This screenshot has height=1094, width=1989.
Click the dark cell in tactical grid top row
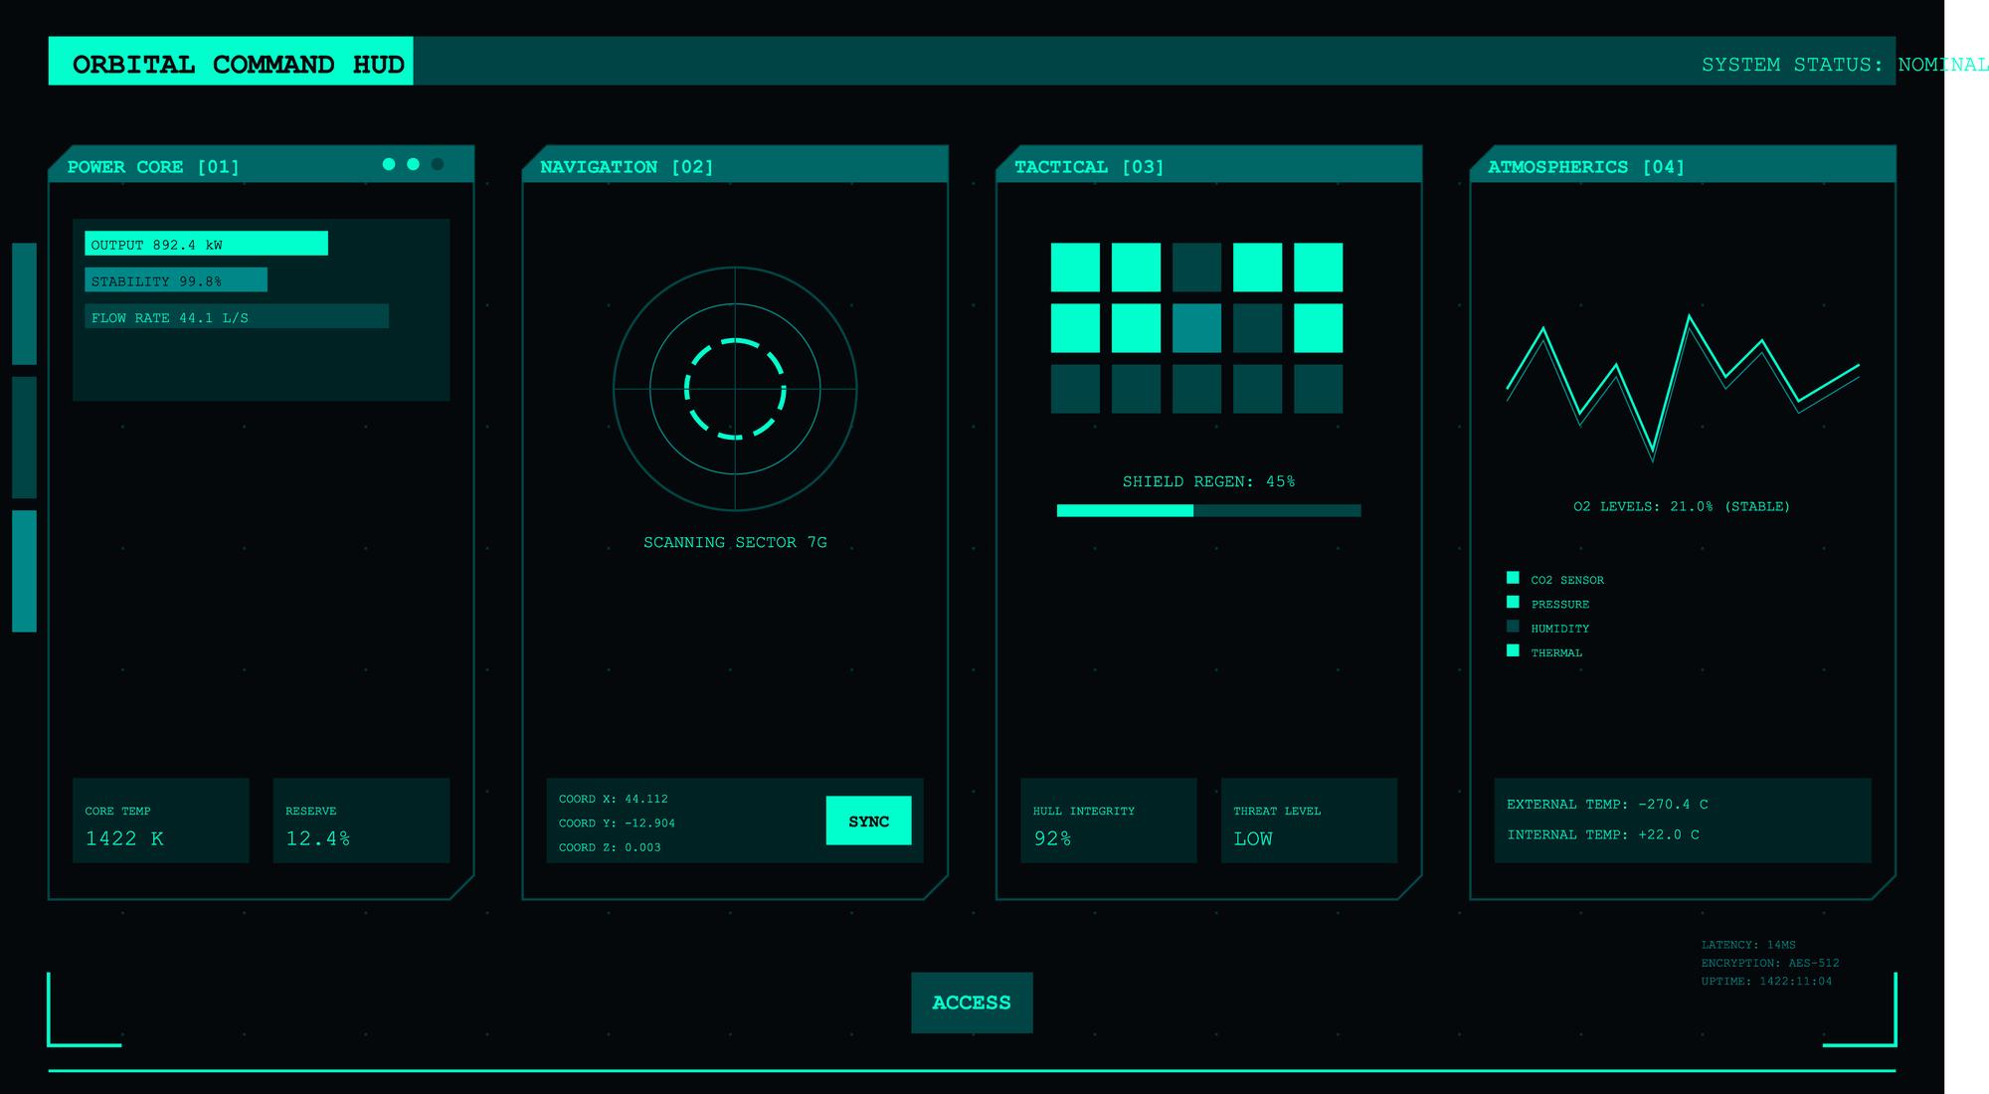coord(1196,268)
